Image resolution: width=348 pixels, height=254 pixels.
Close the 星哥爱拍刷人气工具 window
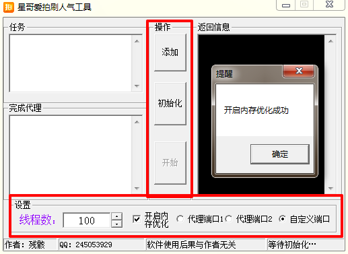click(329, 5)
